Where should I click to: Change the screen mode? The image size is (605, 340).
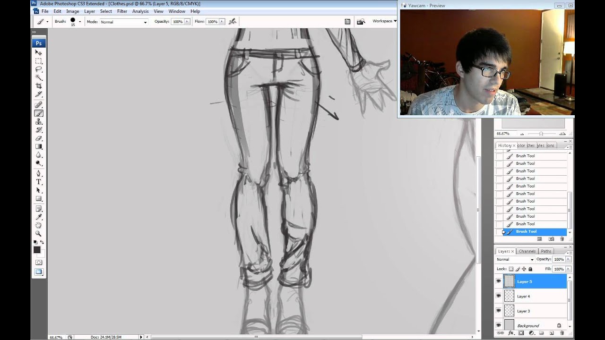[39, 272]
